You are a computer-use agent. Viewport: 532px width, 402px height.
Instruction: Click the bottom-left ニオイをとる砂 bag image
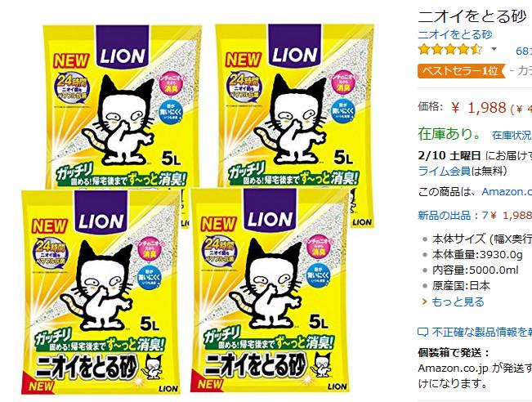[101, 292]
